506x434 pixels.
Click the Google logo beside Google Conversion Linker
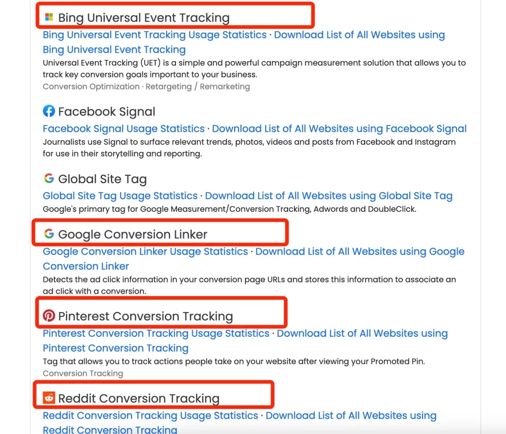[49, 234]
